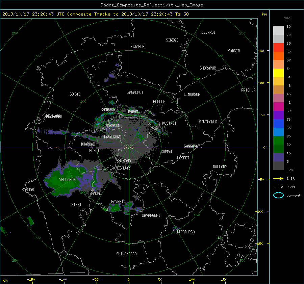This screenshot has height=284, width=304.
Task: Click the HOSPET label
Action: coord(183,158)
